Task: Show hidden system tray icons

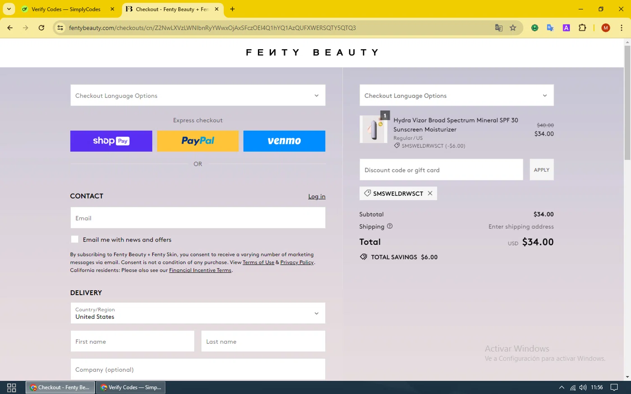Action: point(562,387)
